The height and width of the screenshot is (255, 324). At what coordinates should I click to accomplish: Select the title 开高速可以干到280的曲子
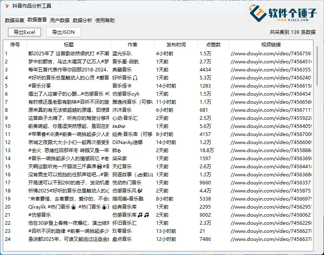(69, 183)
